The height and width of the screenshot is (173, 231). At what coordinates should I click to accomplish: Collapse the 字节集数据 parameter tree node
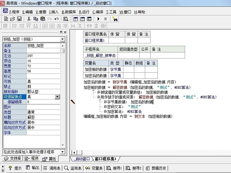click(100, 100)
